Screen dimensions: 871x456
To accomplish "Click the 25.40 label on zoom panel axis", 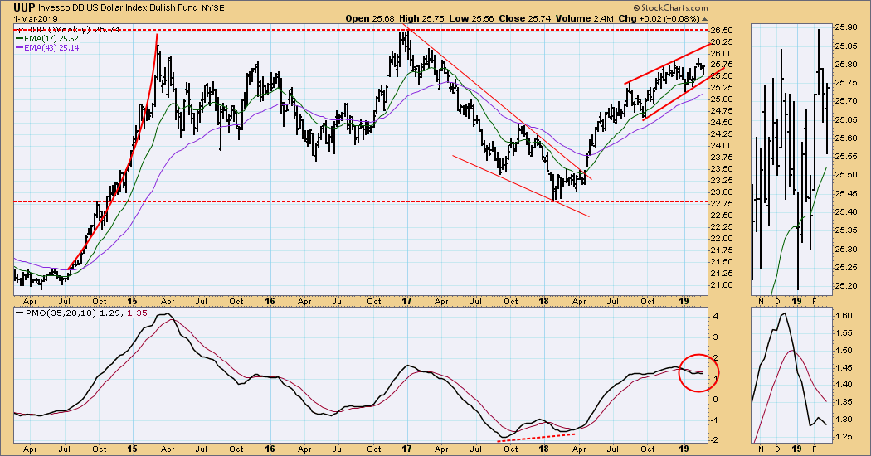I will coord(845,211).
